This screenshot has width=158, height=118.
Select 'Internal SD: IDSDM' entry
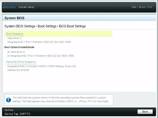(18, 70)
